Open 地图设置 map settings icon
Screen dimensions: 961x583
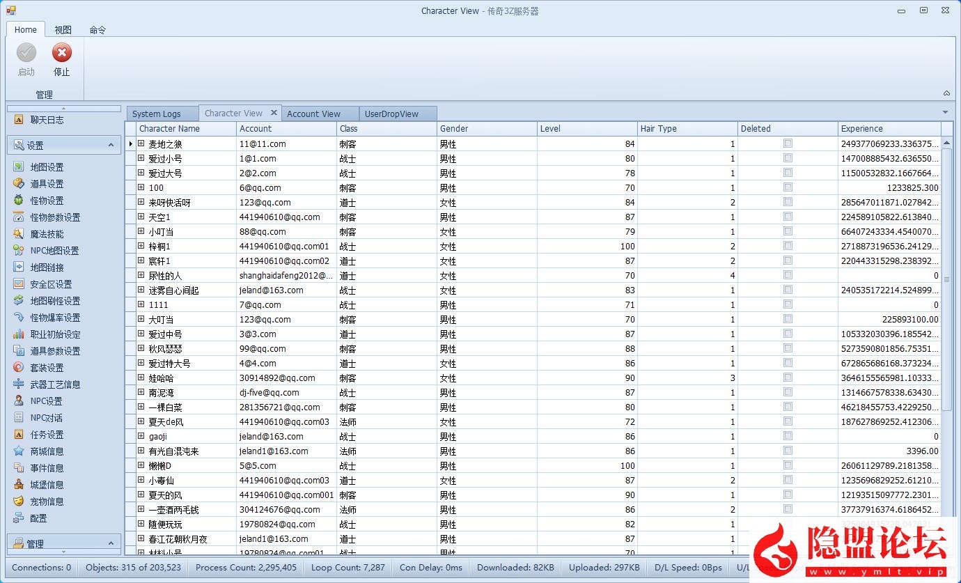click(x=19, y=167)
